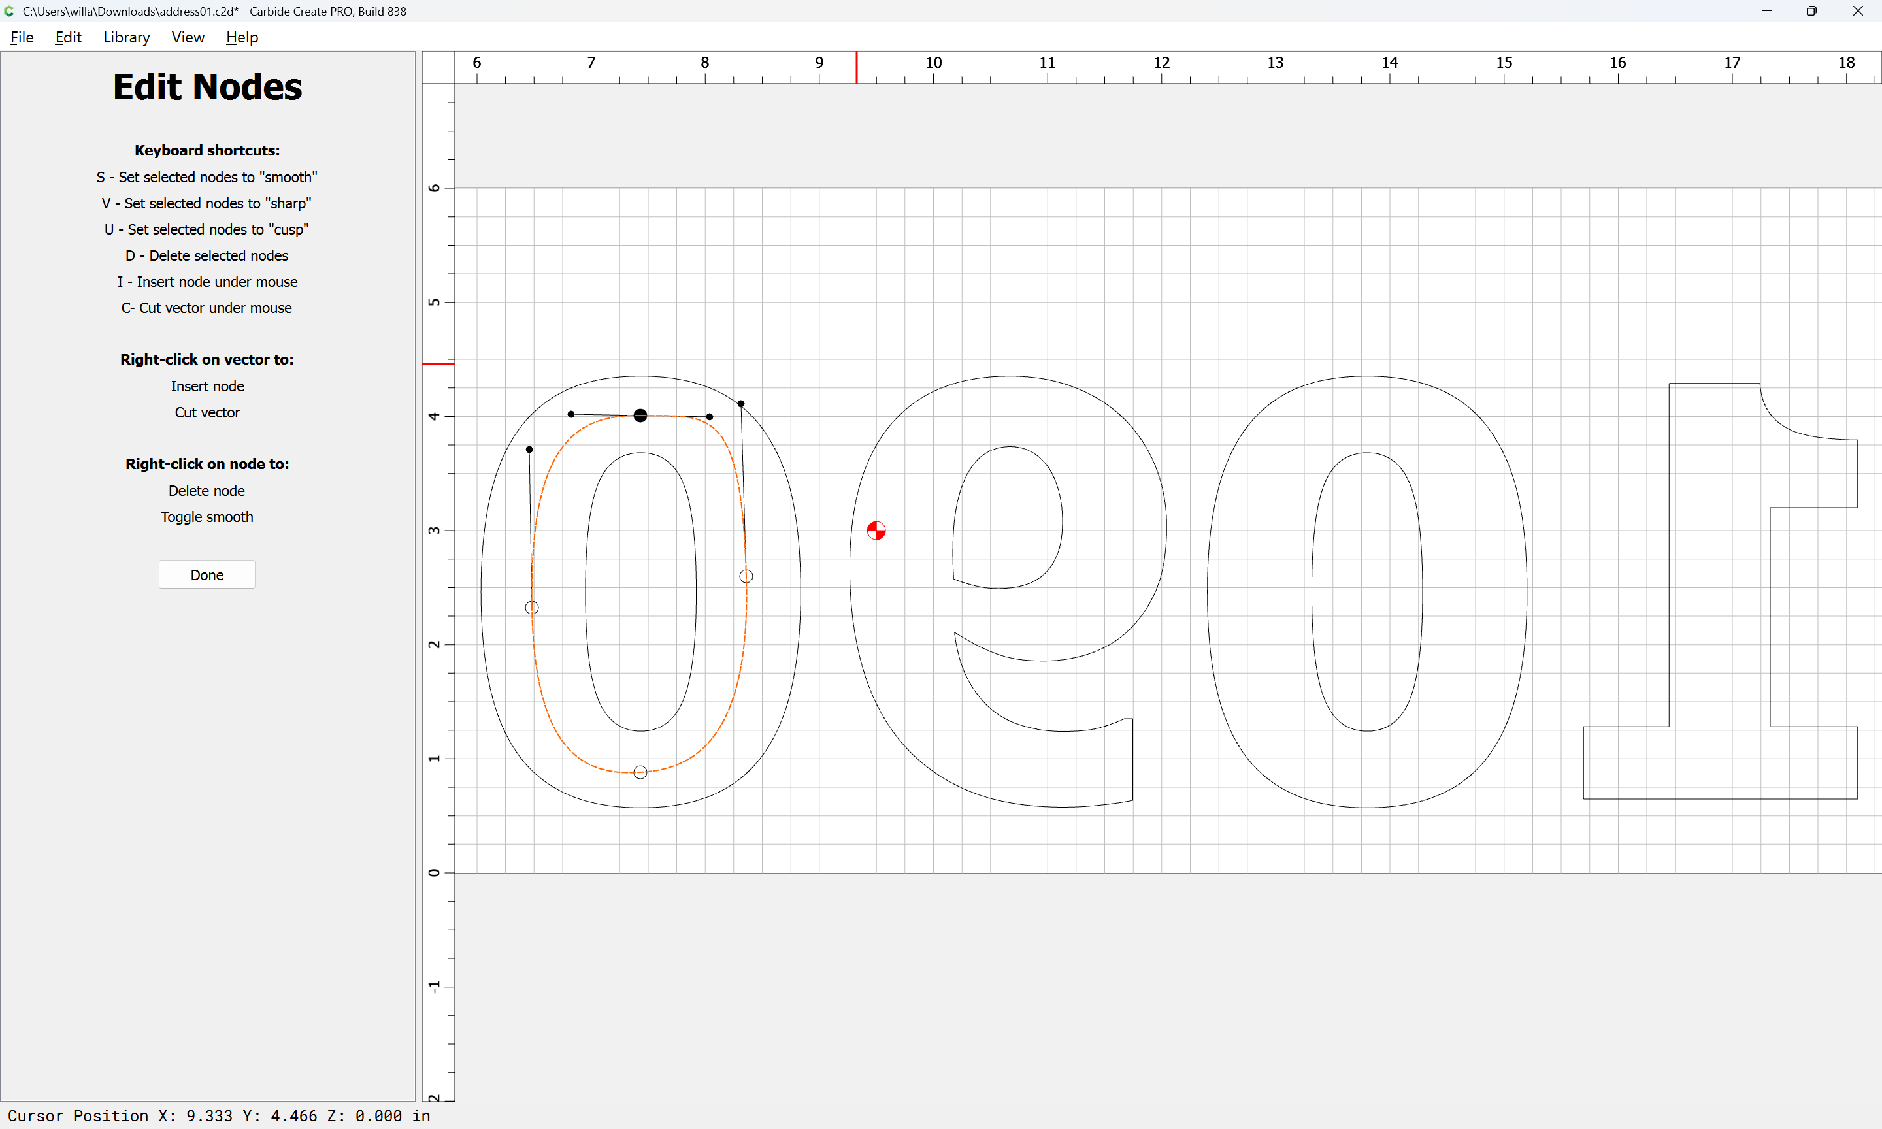The image size is (1882, 1129).
Task: Select the open node on orange curve's right side
Action: 746,577
